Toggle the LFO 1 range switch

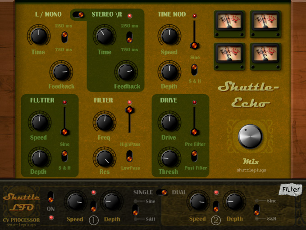(93, 206)
